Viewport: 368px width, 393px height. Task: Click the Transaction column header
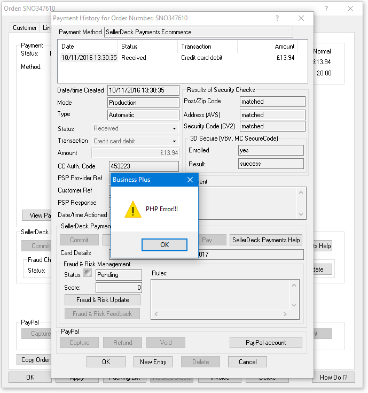[208, 47]
